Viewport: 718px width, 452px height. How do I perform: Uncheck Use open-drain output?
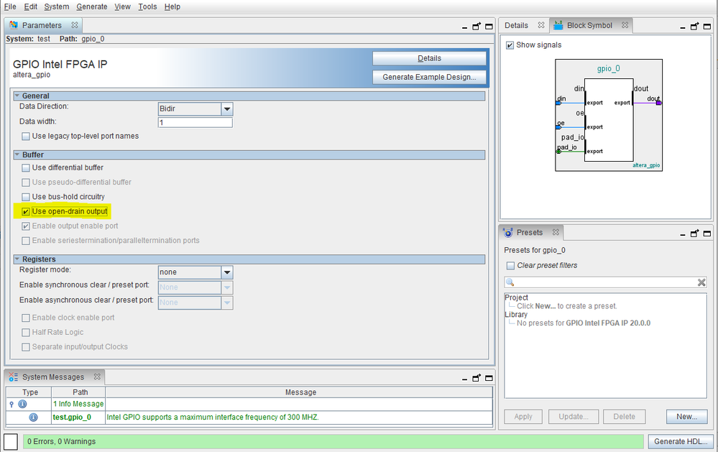tap(25, 211)
